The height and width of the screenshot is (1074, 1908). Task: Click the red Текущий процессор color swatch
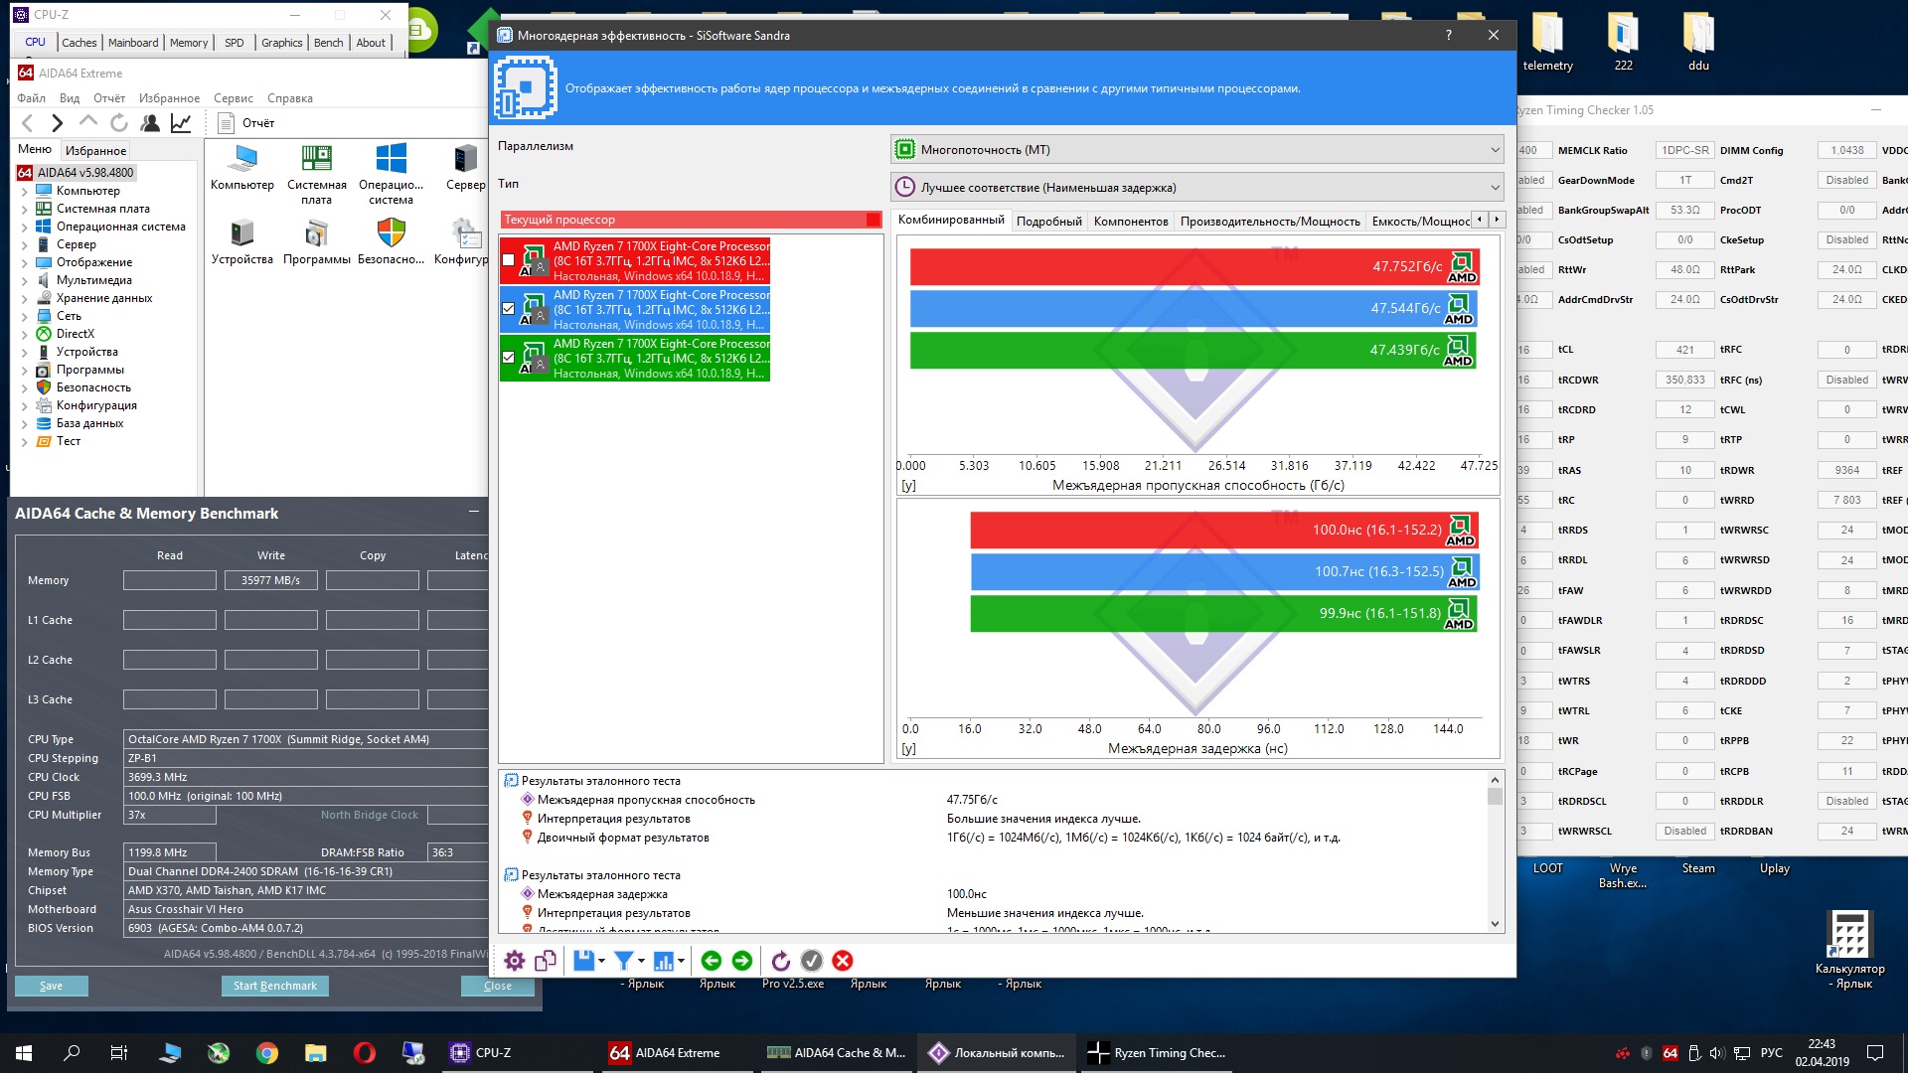[x=873, y=220]
